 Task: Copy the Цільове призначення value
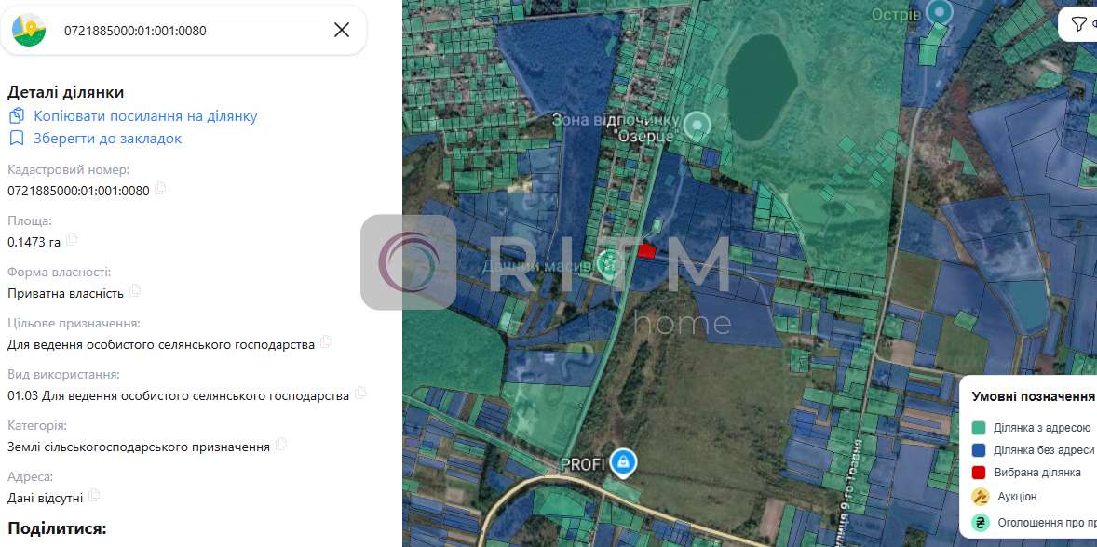326,342
